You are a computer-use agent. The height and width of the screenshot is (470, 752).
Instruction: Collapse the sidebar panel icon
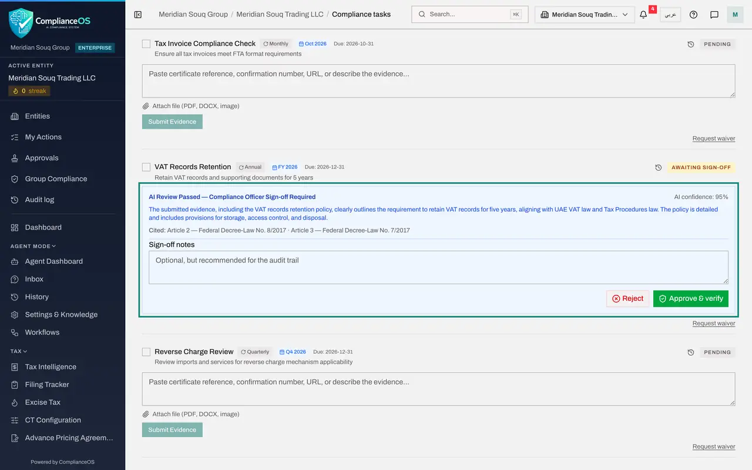[x=138, y=14]
